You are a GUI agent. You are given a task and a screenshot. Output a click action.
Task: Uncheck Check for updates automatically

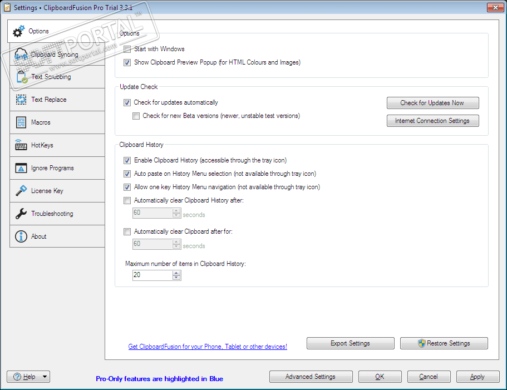(127, 102)
